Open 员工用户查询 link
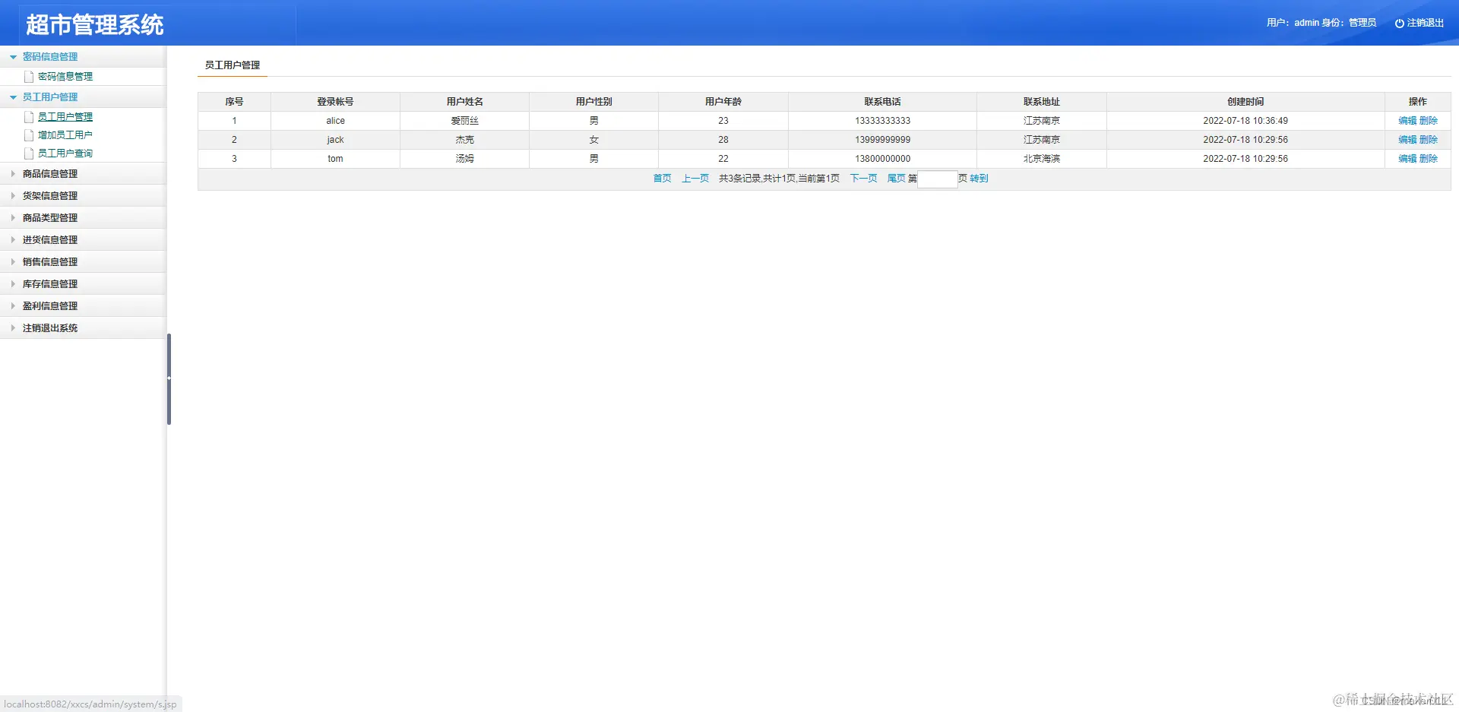This screenshot has height=712, width=1459. 65,153
